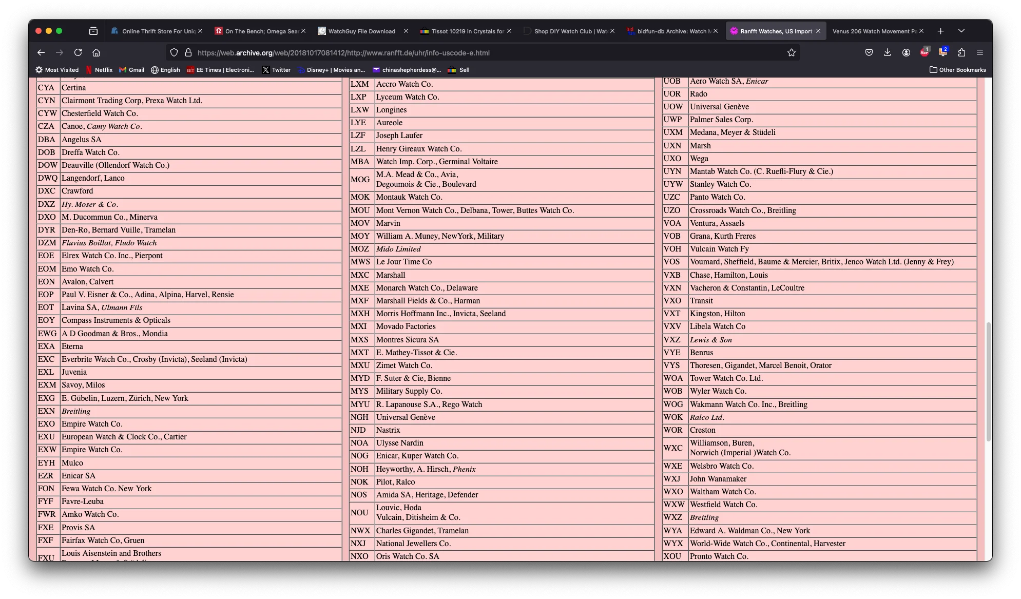Image resolution: width=1021 pixels, height=599 pixels.
Task: Open the Gmail bookmark
Action: pos(131,70)
